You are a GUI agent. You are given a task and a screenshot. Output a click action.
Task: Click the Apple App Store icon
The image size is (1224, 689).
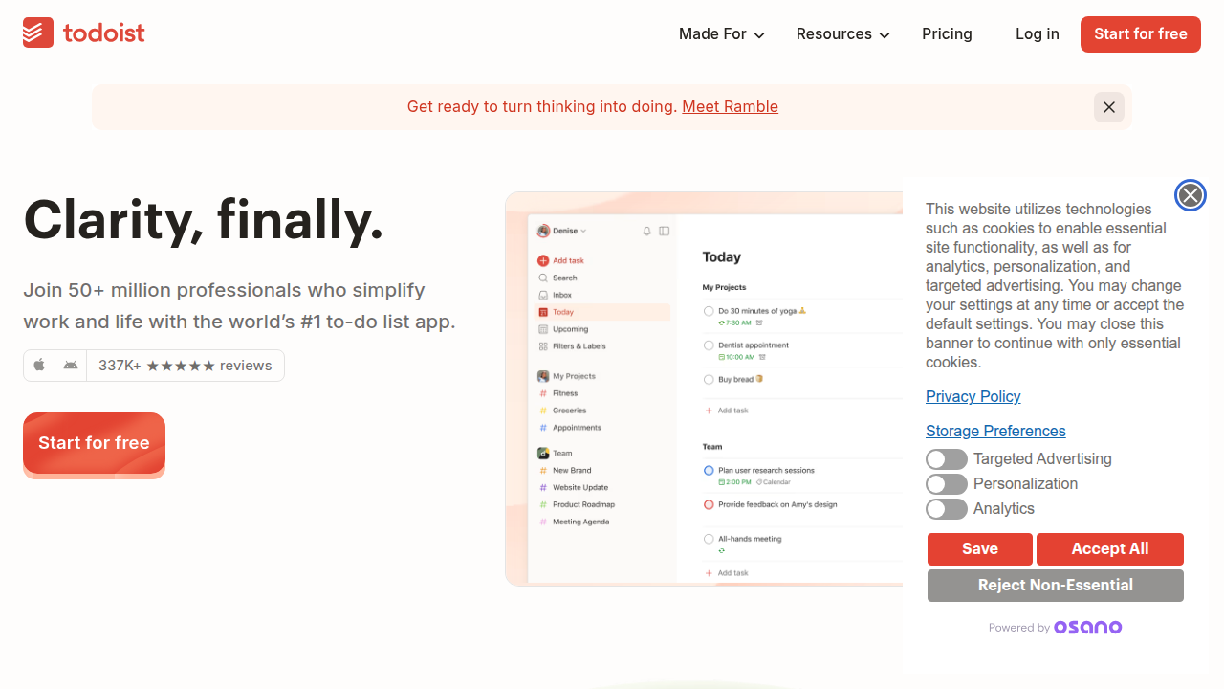(x=39, y=366)
